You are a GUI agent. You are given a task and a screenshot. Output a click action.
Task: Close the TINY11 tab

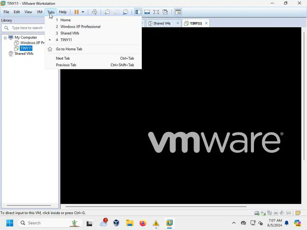[x=206, y=23]
